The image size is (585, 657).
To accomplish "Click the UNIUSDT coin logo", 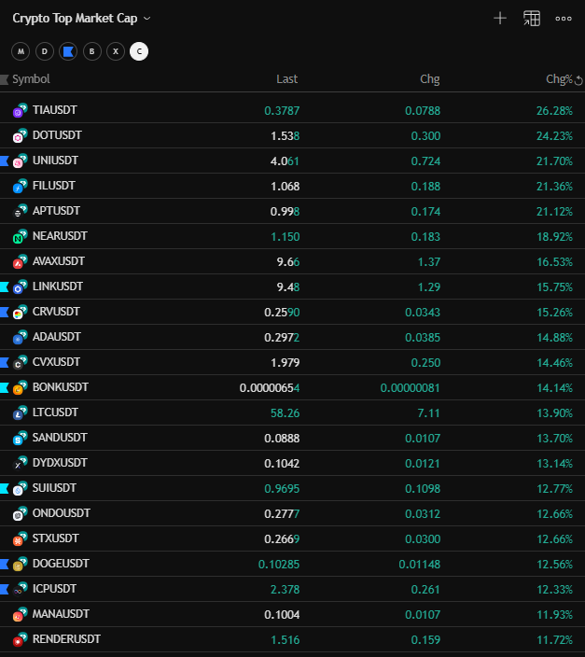I will pos(20,161).
